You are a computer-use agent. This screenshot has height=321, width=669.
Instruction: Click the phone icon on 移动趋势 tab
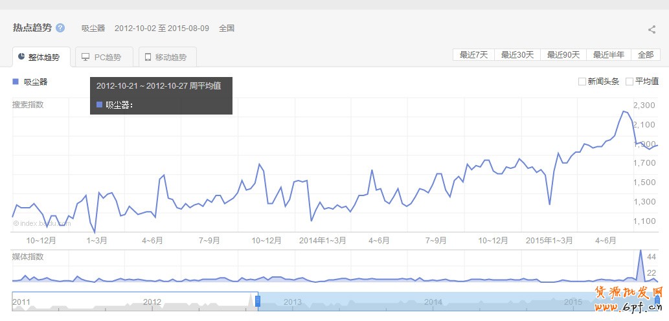148,57
